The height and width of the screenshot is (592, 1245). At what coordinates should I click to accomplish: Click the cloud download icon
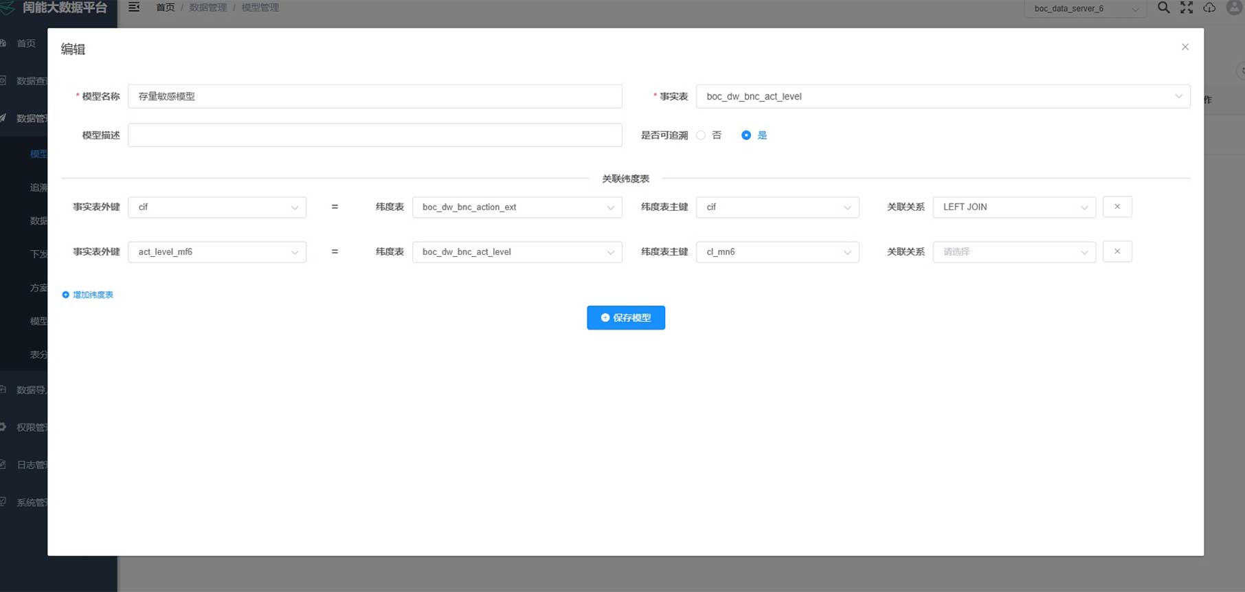(1209, 8)
